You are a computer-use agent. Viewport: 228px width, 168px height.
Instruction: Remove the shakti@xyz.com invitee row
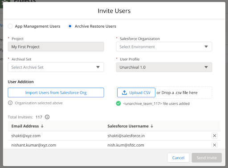[215, 136]
